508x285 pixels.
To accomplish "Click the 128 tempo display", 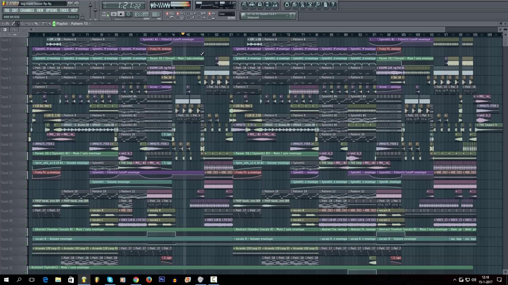I will [x=141, y=14].
